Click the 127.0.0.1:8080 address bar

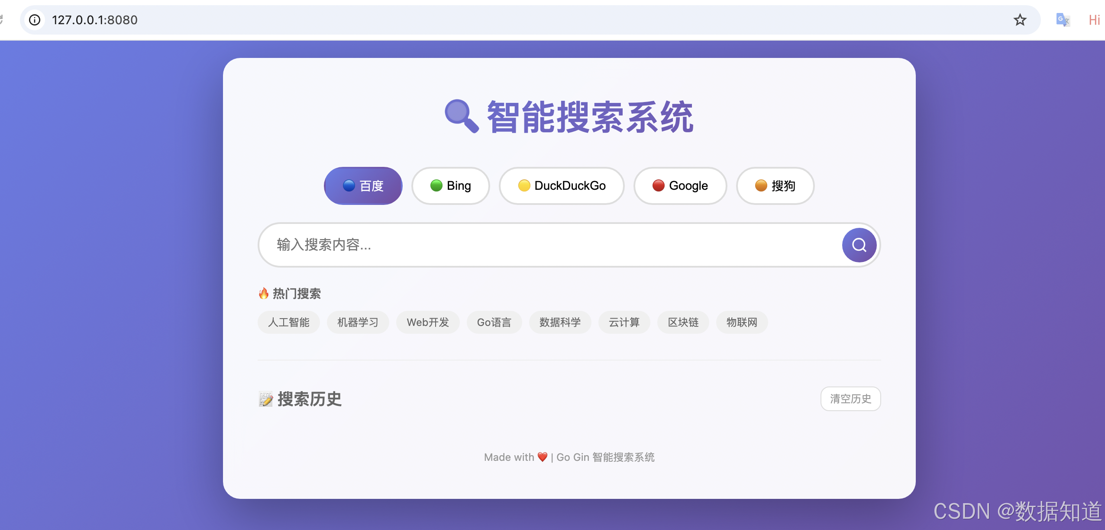click(x=94, y=20)
